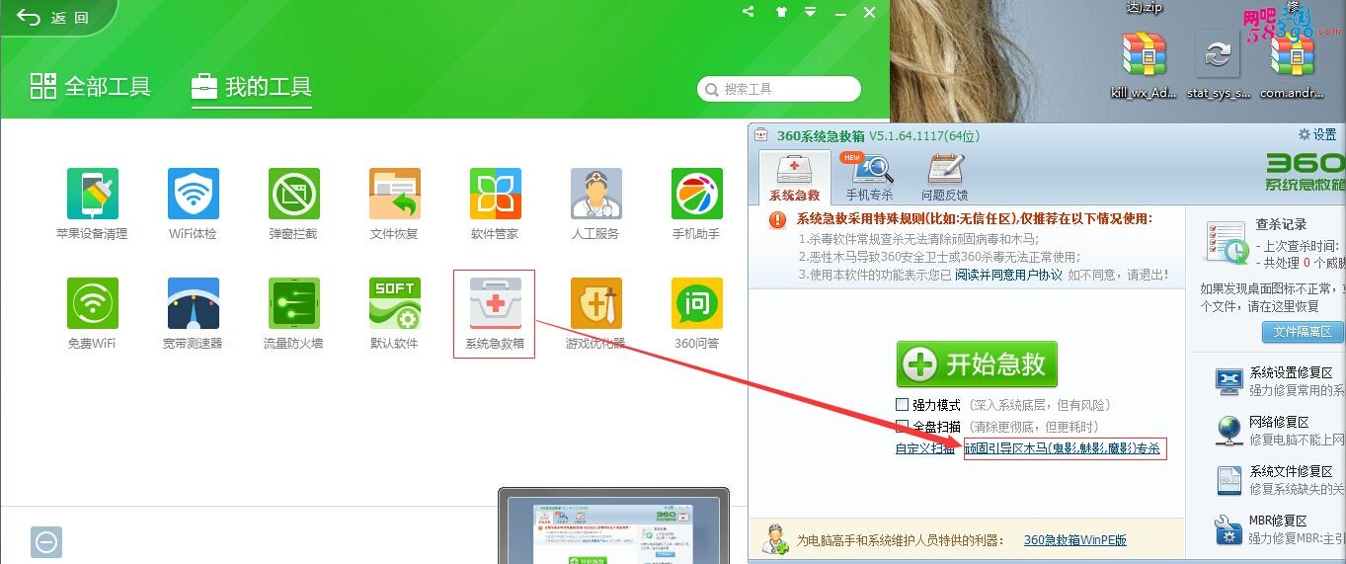Click the doctor icon in the bottom banner
This screenshot has width=1346, height=564.
tap(774, 538)
